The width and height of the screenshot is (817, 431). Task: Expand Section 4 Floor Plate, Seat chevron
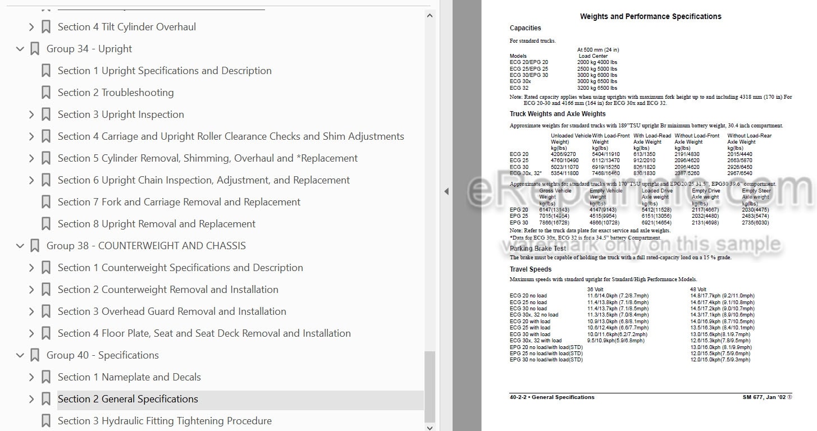[x=31, y=333]
